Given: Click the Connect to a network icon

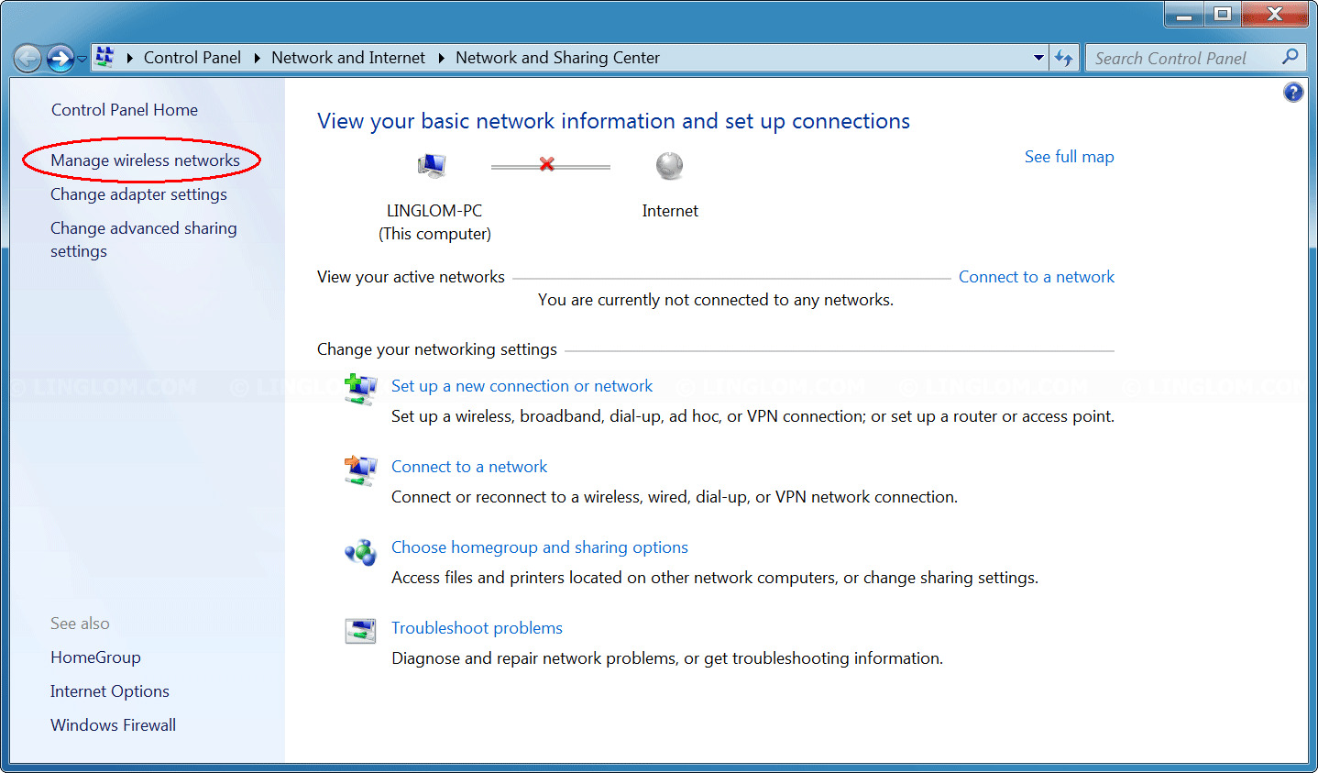Looking at the screenshot, I should point(360,469).
